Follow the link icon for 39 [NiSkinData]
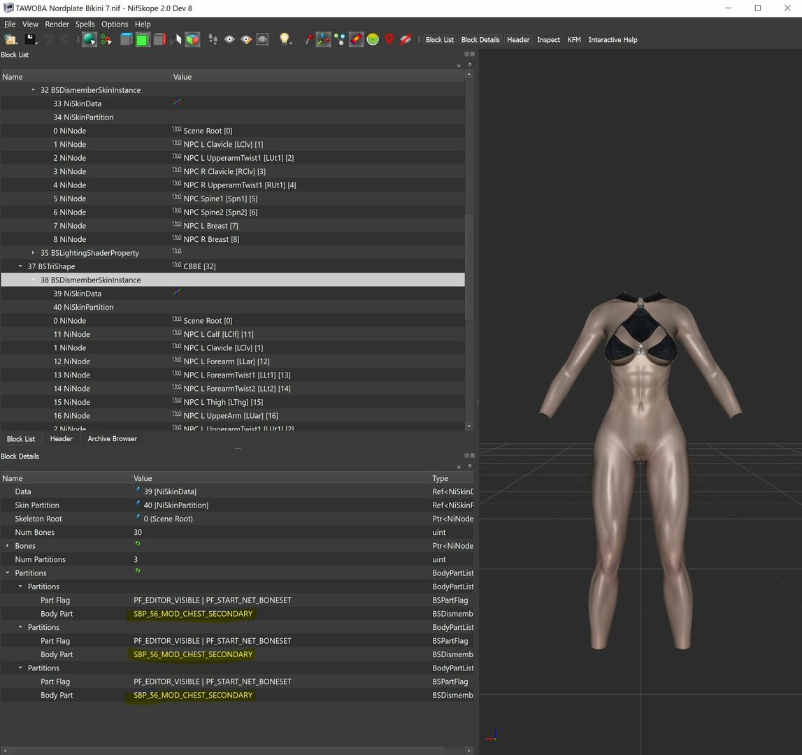The width and height of the screenshot is (802, 755). click(x=138, y=490)
